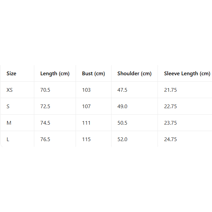The height and width of the screenshot is (212, 212).
Task: Click the 23.75 sleeve length cell
Action: (x=170, y=123)
